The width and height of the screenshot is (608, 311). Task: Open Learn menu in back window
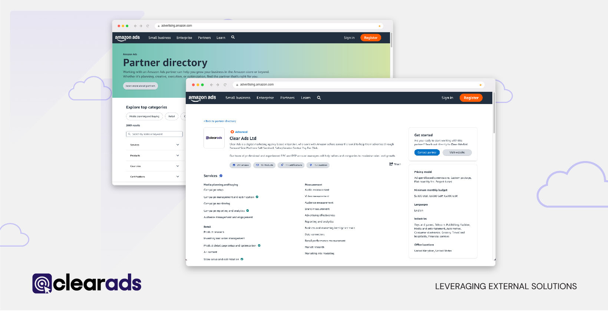tap(221, 38)
